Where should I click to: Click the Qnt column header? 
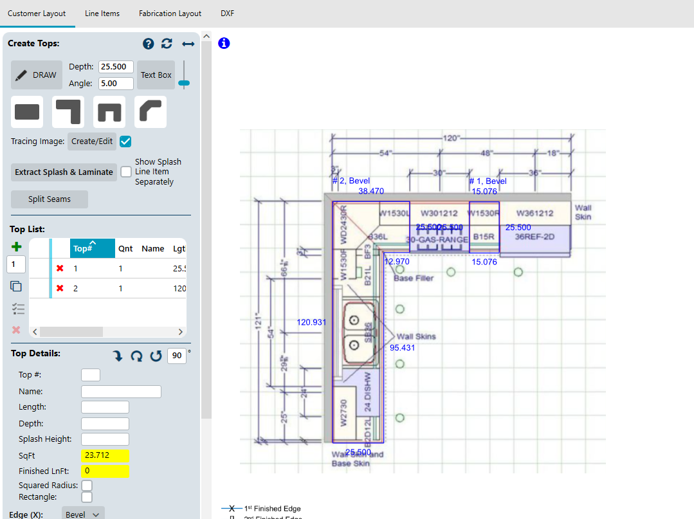click(125, 249)
